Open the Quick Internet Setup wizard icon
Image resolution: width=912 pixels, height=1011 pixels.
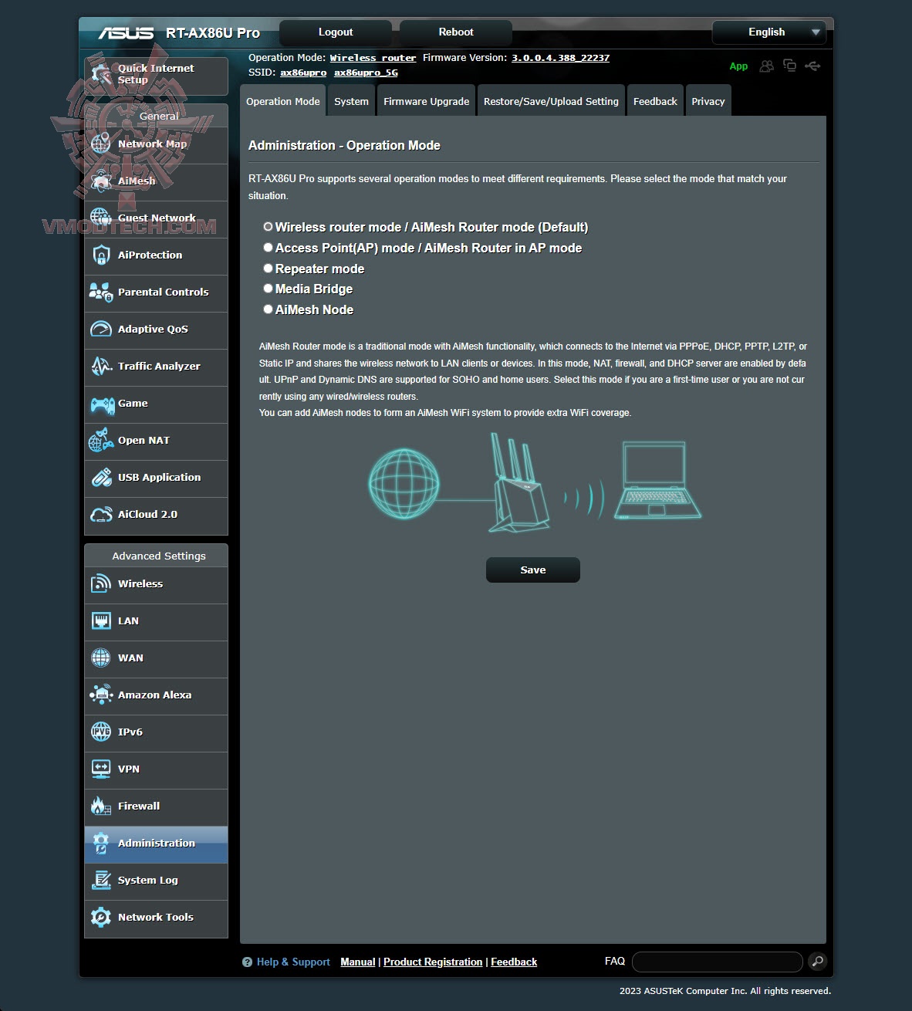(101, 74)
